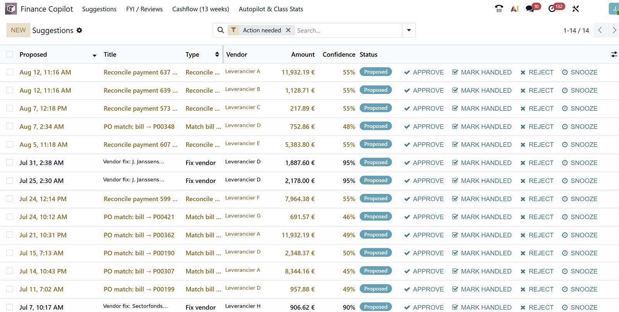Remove the Action needed filter
Image resolution: width=619 pixels, height=312 pixels.
click(288, 30)
